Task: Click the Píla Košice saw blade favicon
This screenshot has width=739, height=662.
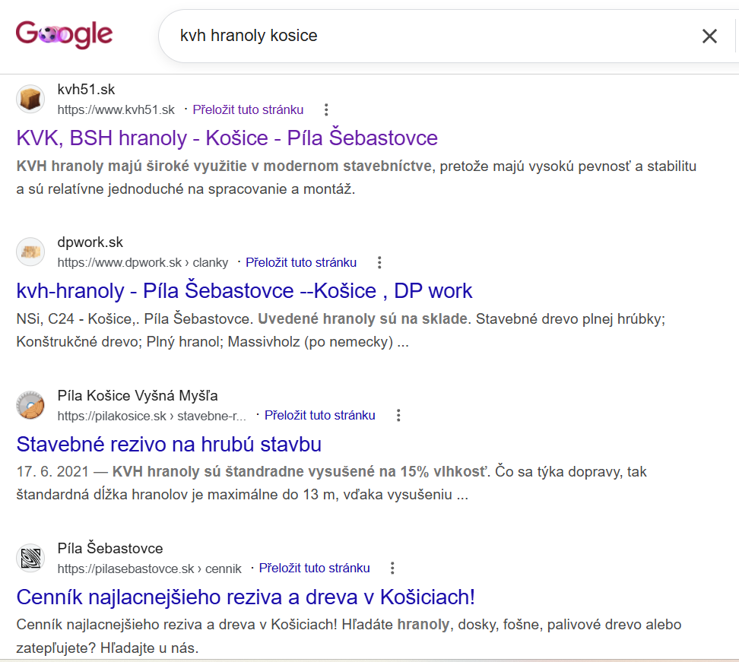Action: tap(30, 405)
